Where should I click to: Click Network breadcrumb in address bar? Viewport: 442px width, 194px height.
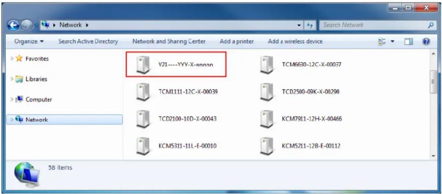click(71, 25)
